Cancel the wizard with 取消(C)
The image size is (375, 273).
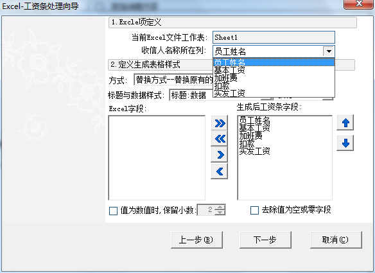point(336,240)
